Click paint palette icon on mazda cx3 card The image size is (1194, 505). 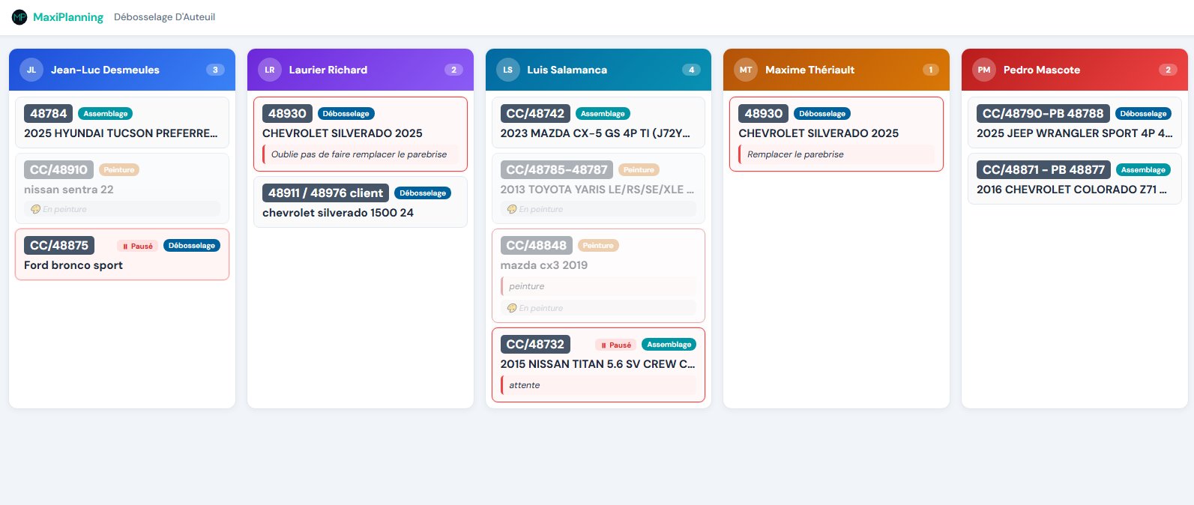tap(511, 308)
